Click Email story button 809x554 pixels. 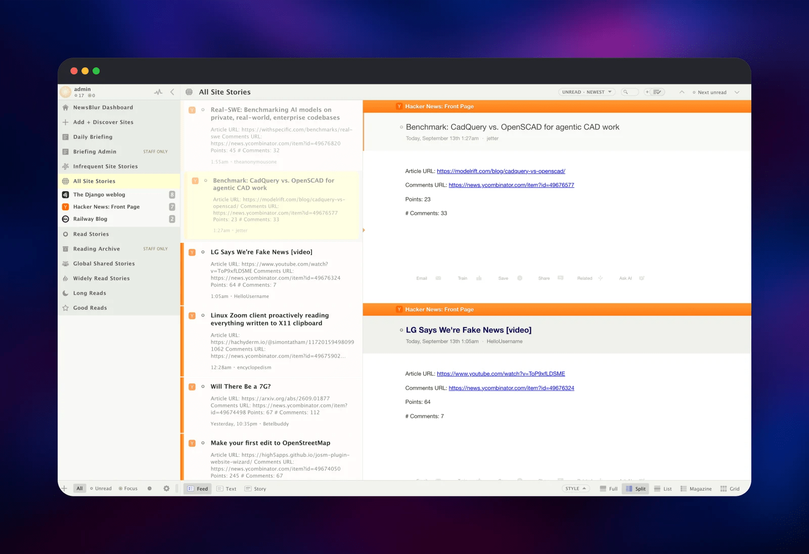point(428,278)
